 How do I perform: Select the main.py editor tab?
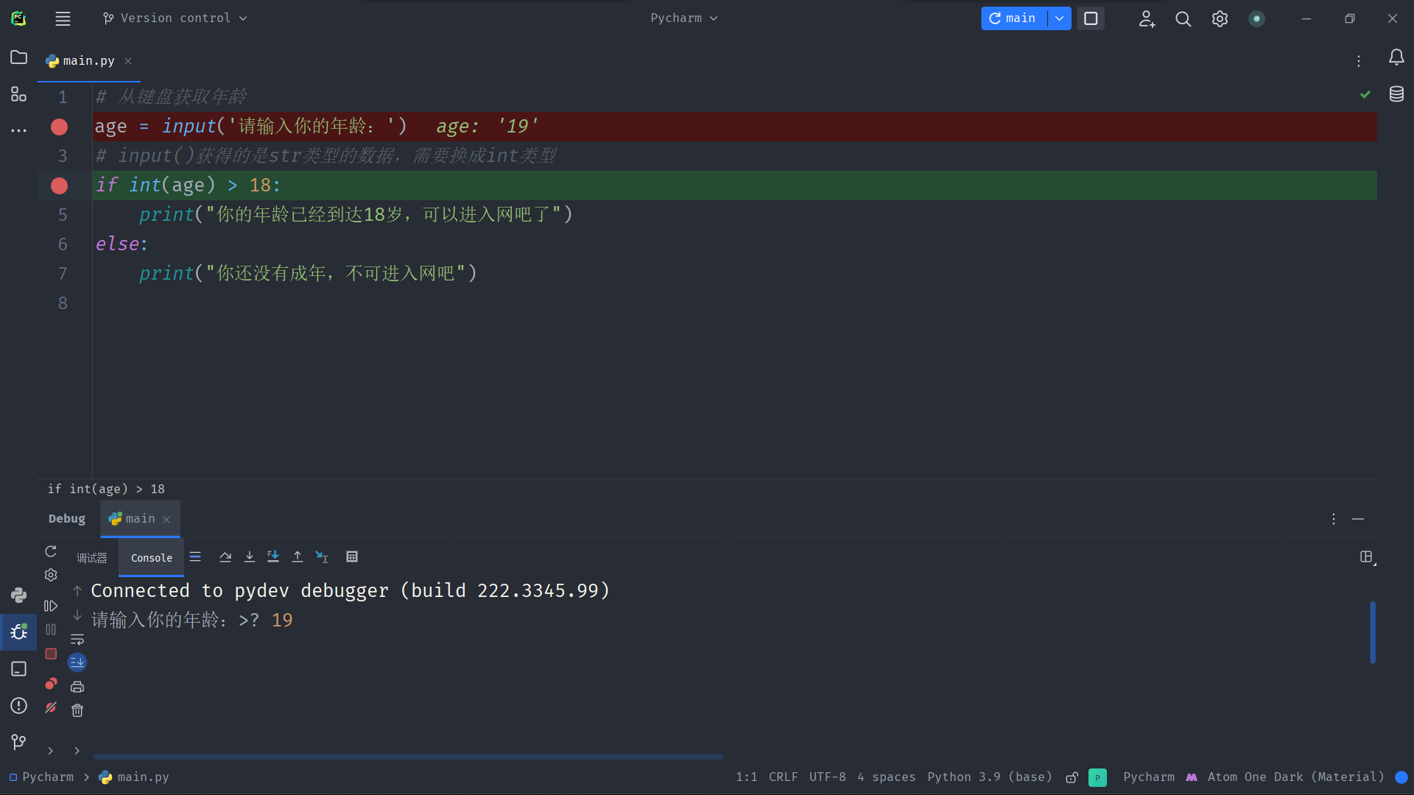tap(88, 61)
